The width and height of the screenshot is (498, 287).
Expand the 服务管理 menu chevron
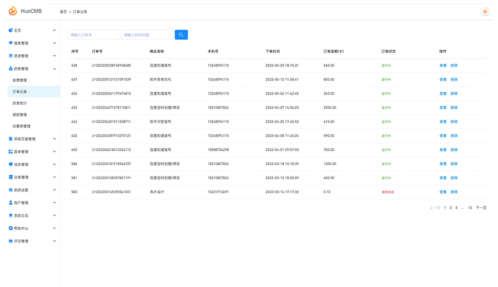[54, 43]
